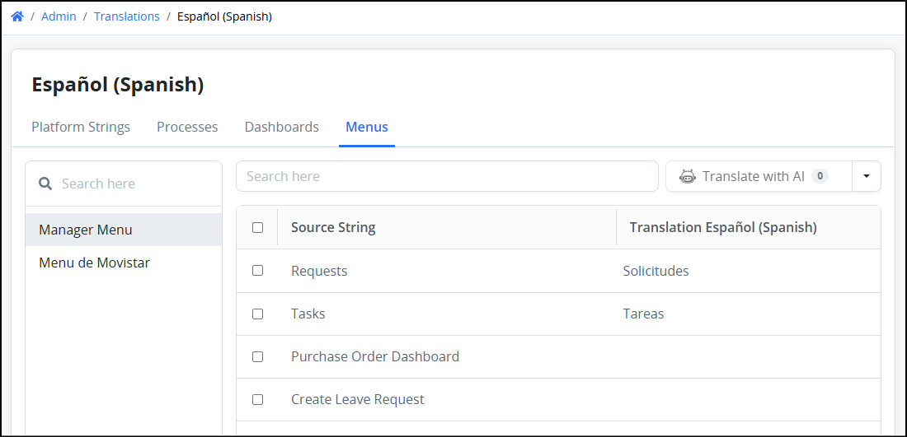The image size is (907, 437).
Task: Go to home via breadcrumb house icon
Action: [x=17, y=16]
